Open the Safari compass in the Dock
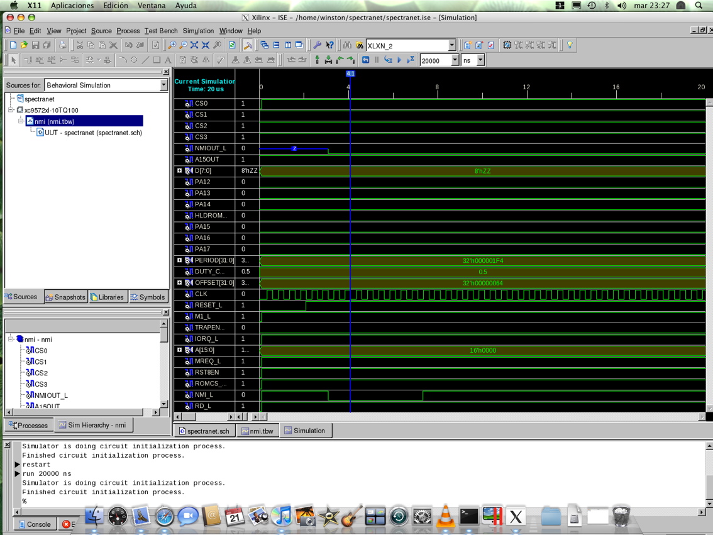Screen dimensions: 713x535 [164, 516]
